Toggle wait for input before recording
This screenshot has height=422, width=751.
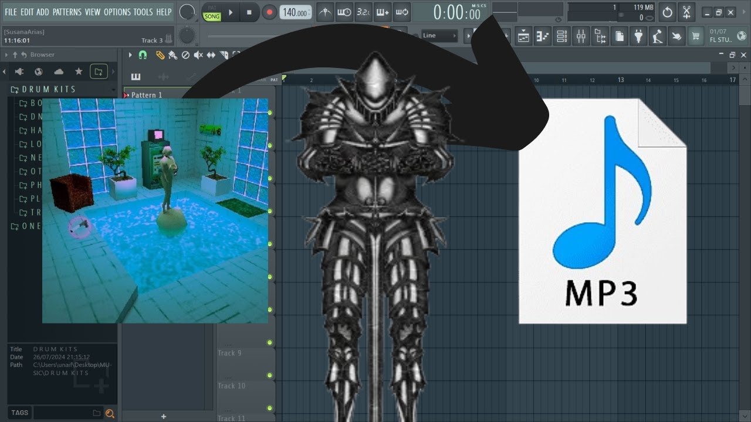tap(344, 12)
